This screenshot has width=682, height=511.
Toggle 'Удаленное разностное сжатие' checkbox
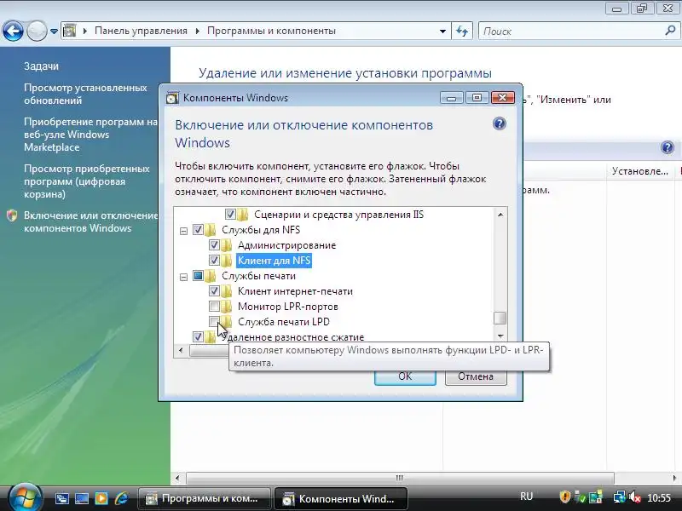pos(198,336)
